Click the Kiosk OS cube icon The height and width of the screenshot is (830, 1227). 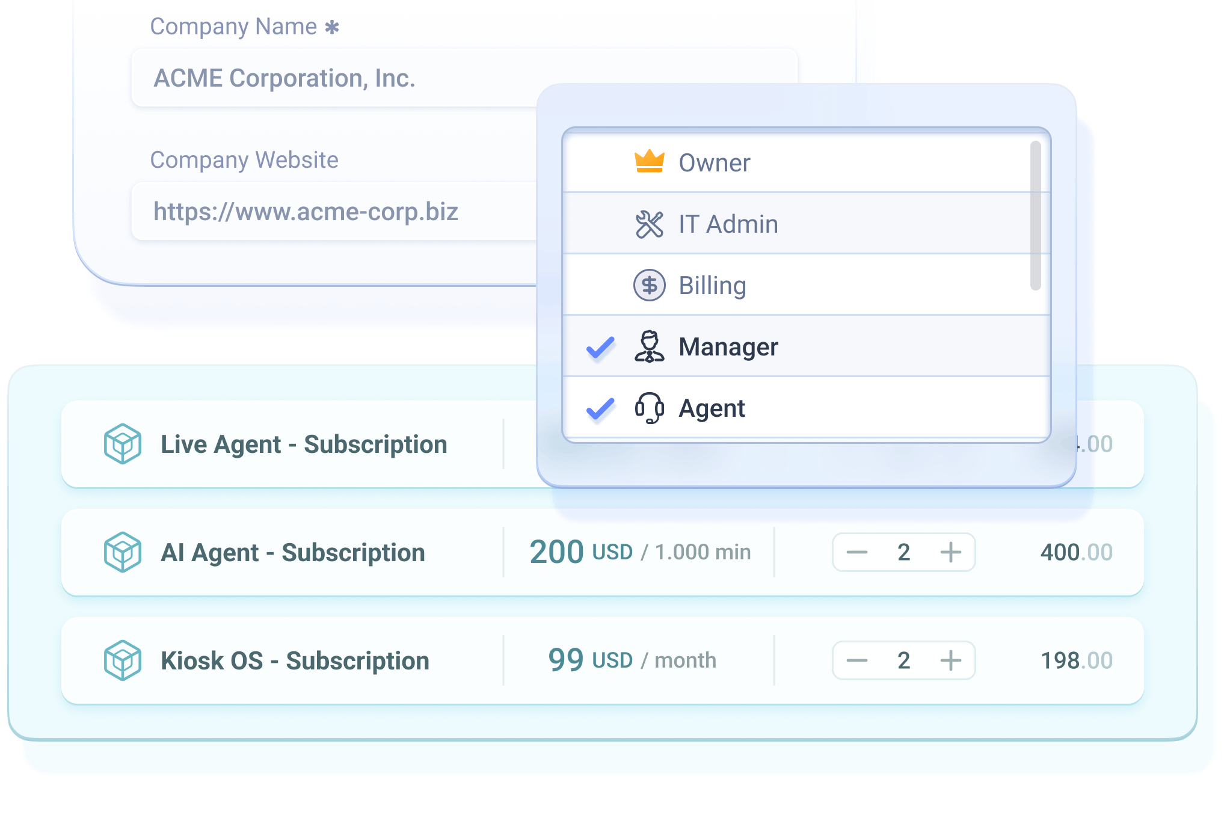point(122,660)
